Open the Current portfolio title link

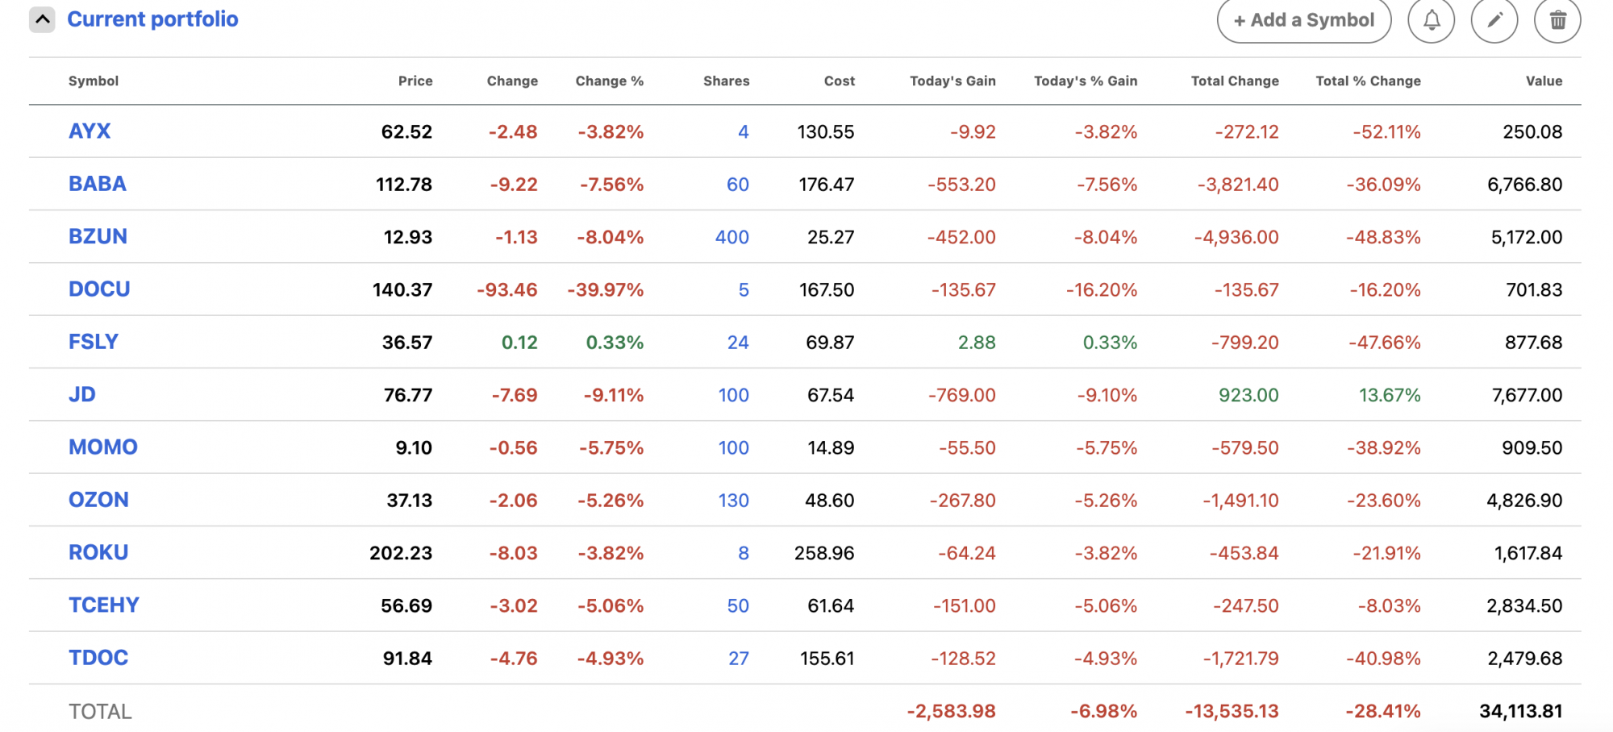coord(152,19)
